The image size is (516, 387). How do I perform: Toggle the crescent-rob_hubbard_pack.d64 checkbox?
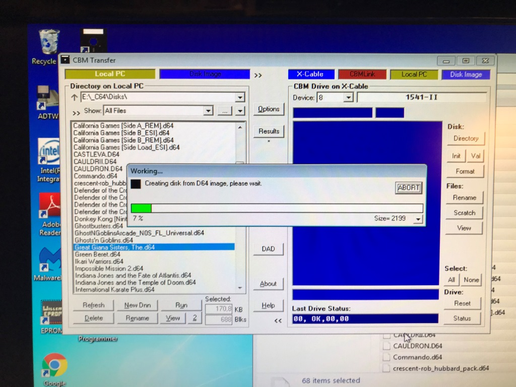click(x=386, y=368)
